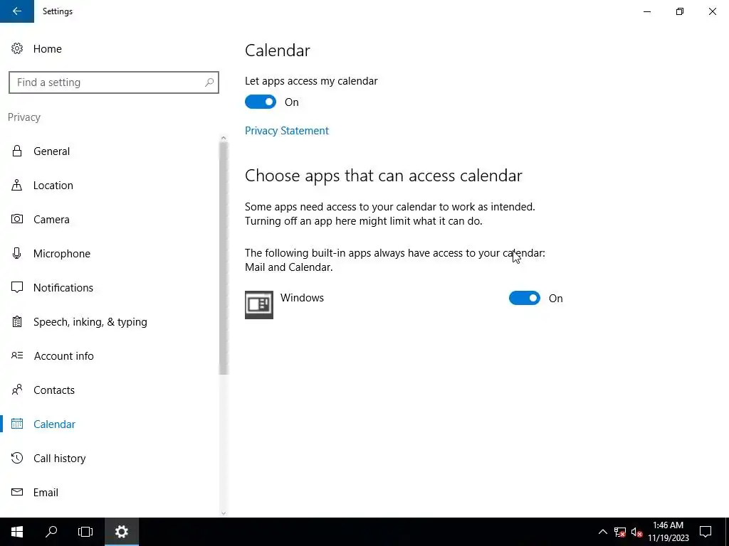Click the magnifier icon in search box
The width and height of the screenshot is (729, 546).
click(209, 82)
